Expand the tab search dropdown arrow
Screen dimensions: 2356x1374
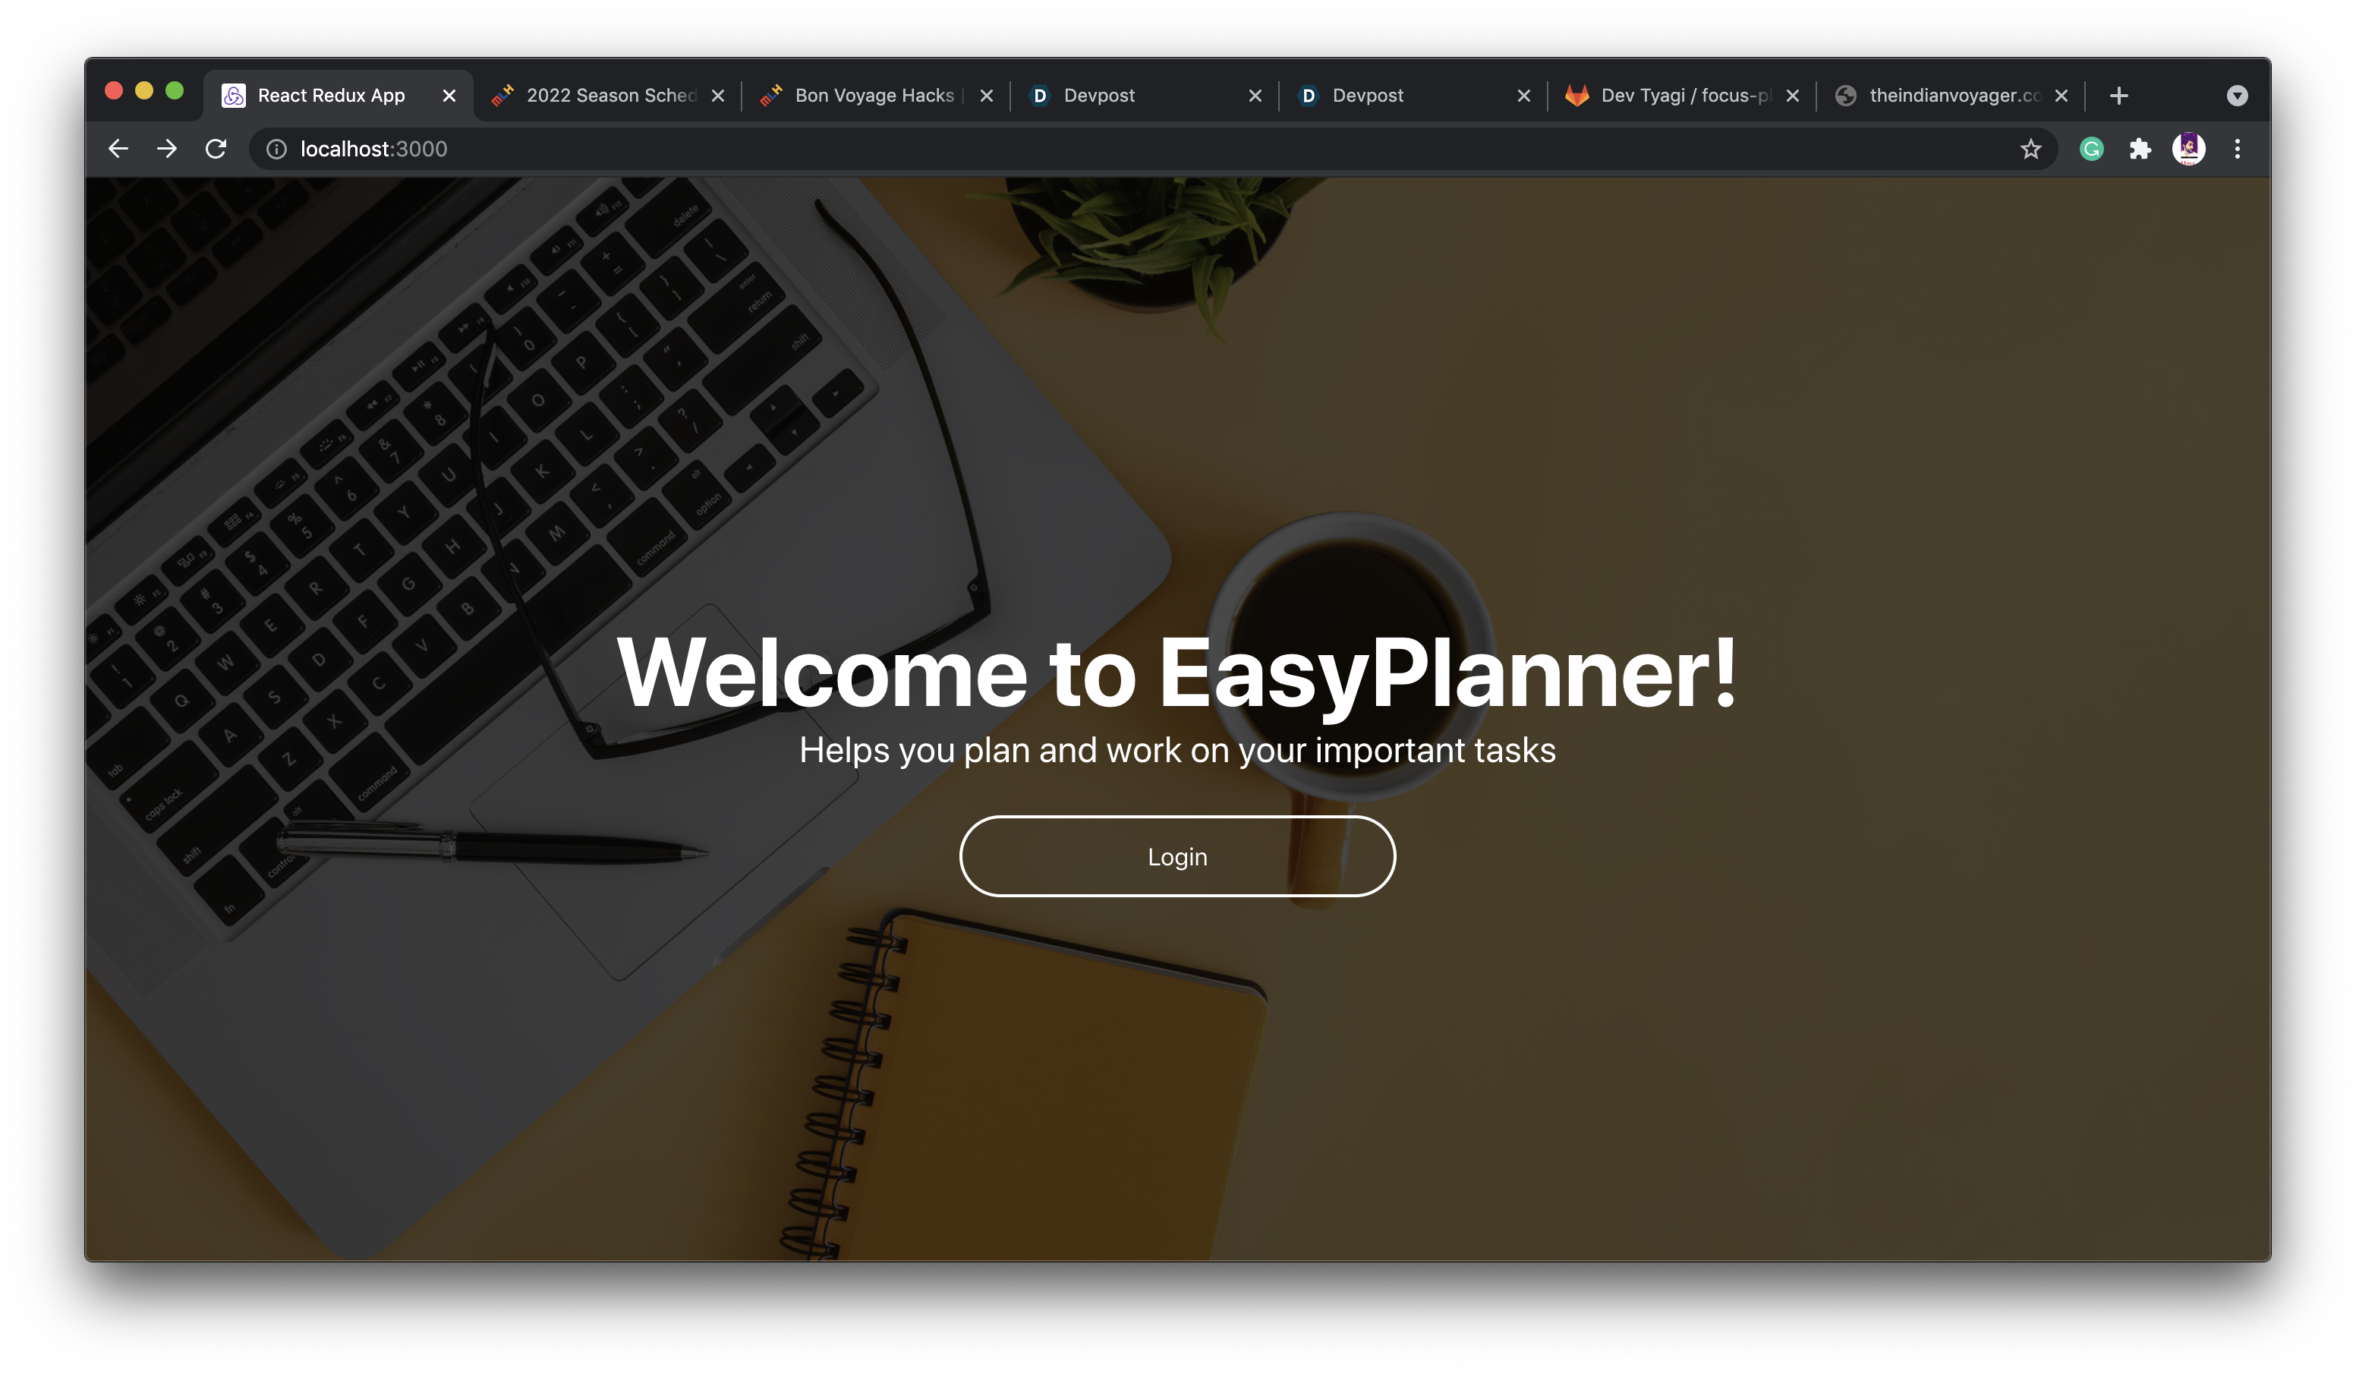click(2238, 96)
